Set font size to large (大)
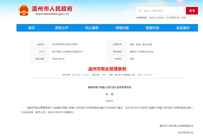The image size is (203, 136). [145, 75]
